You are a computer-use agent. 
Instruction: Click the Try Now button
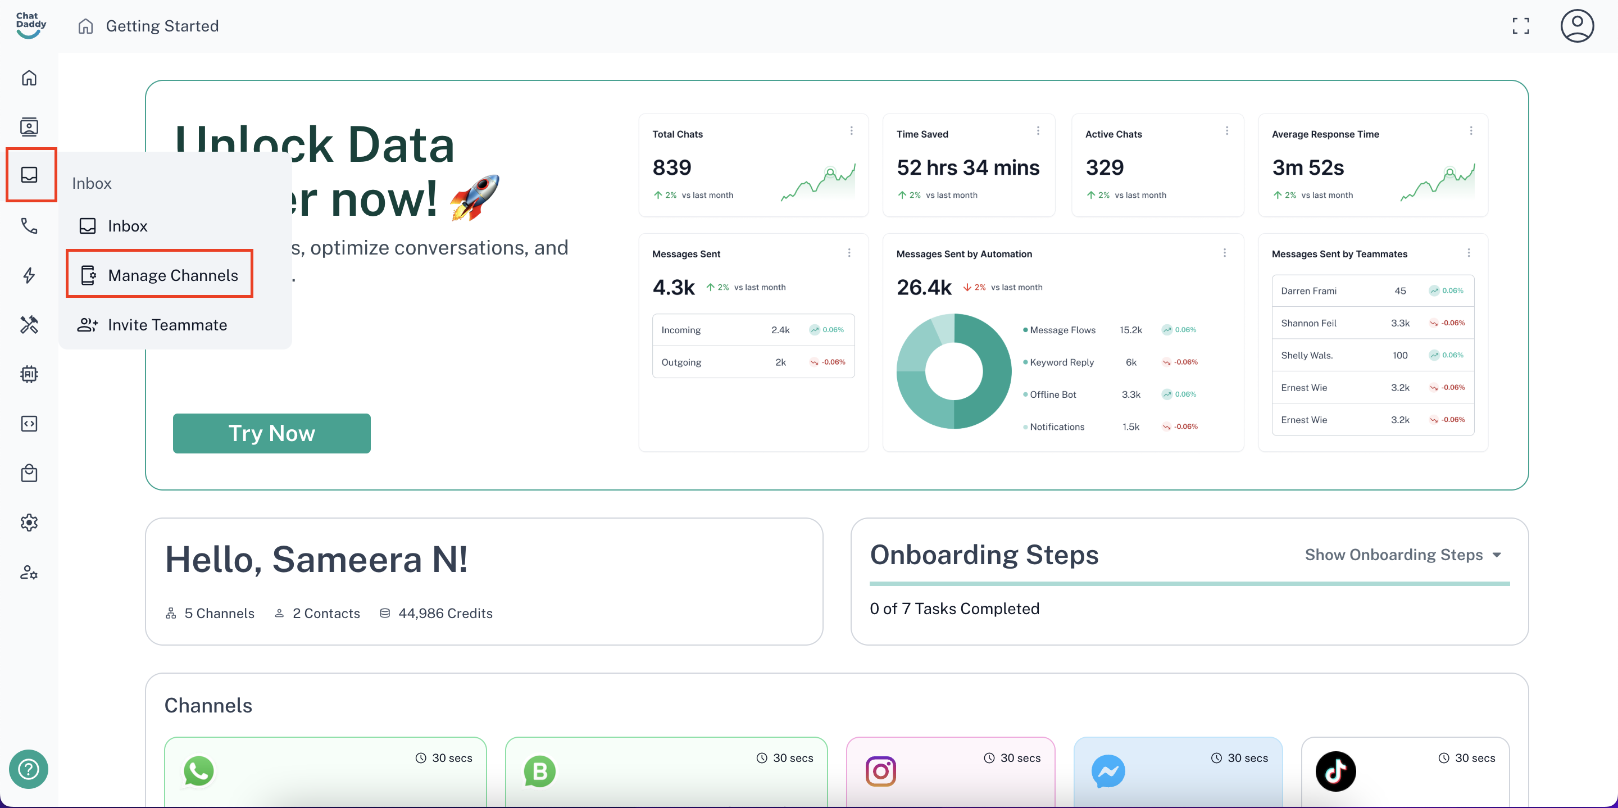click(x=271, y=433)
